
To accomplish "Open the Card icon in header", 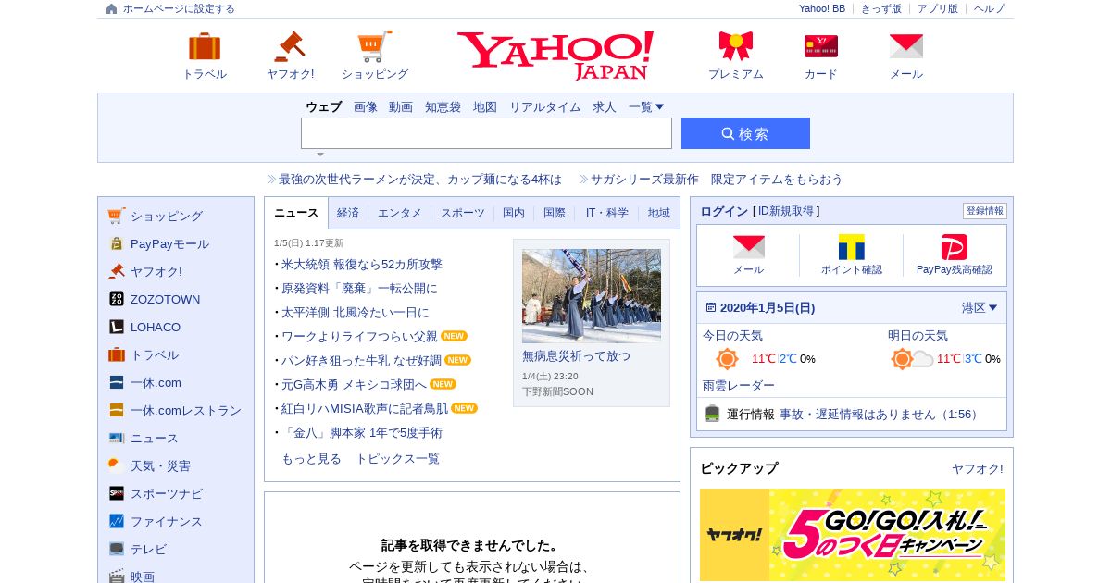I will [821, 46].
